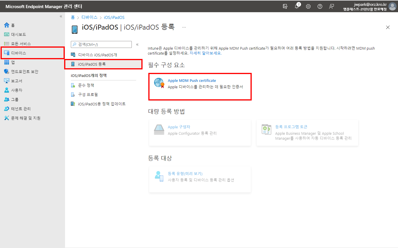Open the Apple MDM Push certificate link
The height and width of the screenshot is (248, 398).
[x=192, y=81]
